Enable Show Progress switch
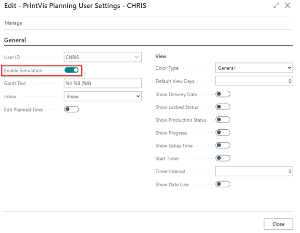 223,133
